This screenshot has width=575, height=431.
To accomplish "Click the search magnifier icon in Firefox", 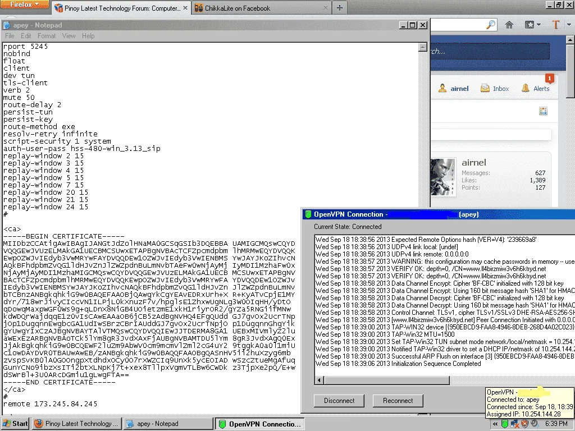I will click(x=490, y=25).
